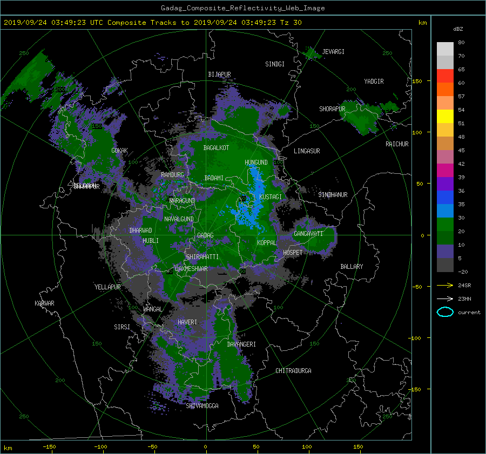The image size is (486, 454).
Task: Click the SHIRAHATTI town label
Action: pyautogui.click(x=202, y=256)
